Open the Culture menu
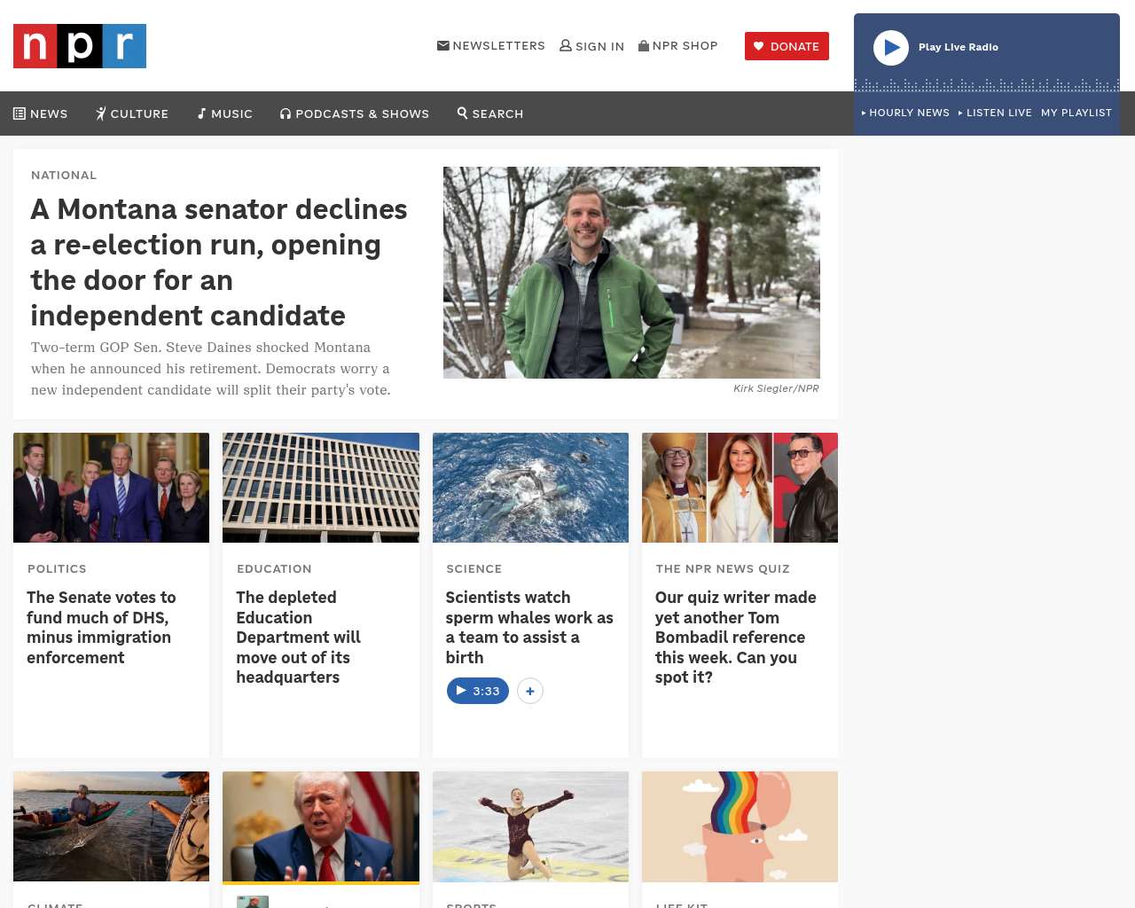This screenshot has width=1135, height=908. [132, 113]
